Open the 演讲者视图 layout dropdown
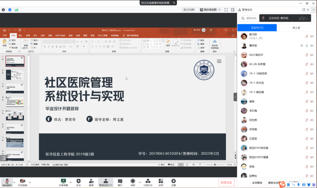Screen dimensions: 317x188 pyautogui.click(x=210, y=10)
